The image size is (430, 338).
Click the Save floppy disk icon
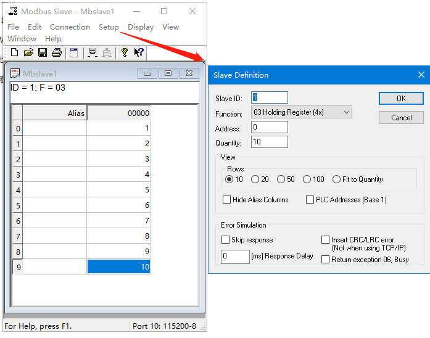(43, 53)
